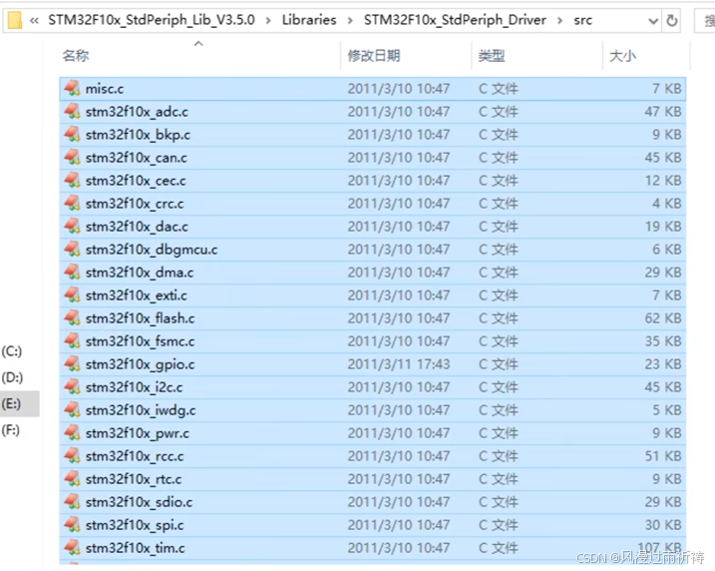
Task: Click the stm32f10x_bkp.c file icon
Action: click(x=72, y=134)
